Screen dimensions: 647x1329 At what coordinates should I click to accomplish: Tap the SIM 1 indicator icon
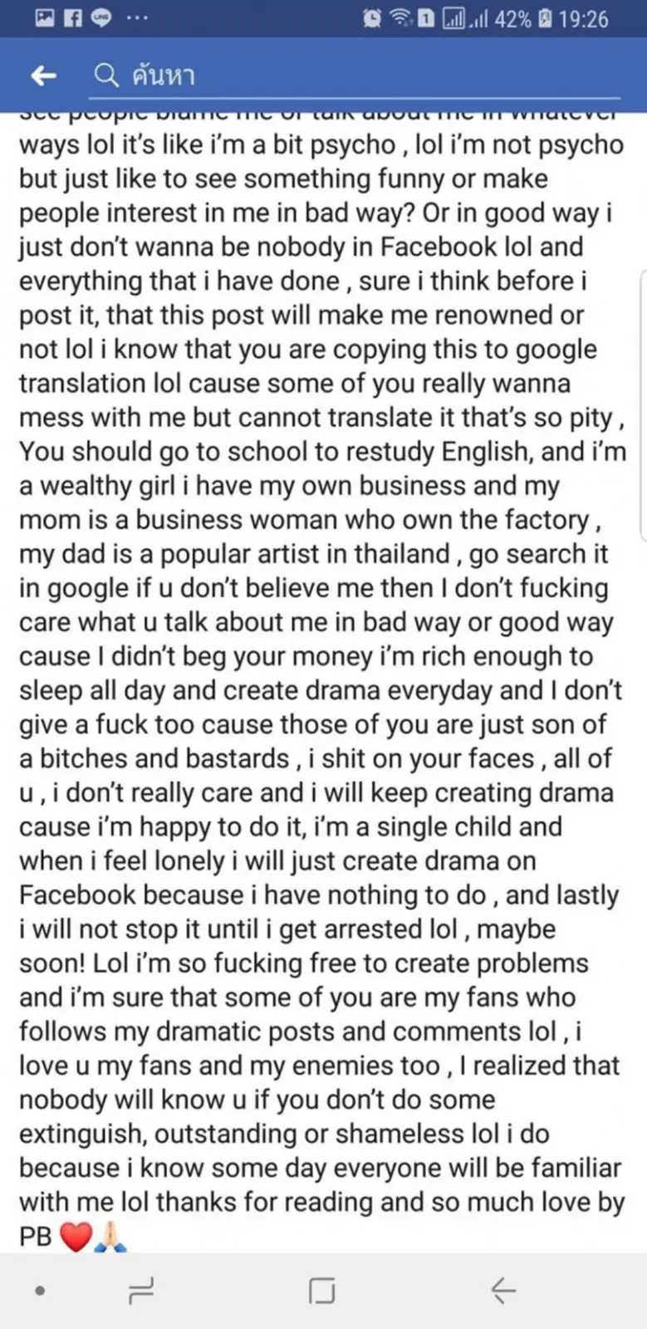click(425, 18)
